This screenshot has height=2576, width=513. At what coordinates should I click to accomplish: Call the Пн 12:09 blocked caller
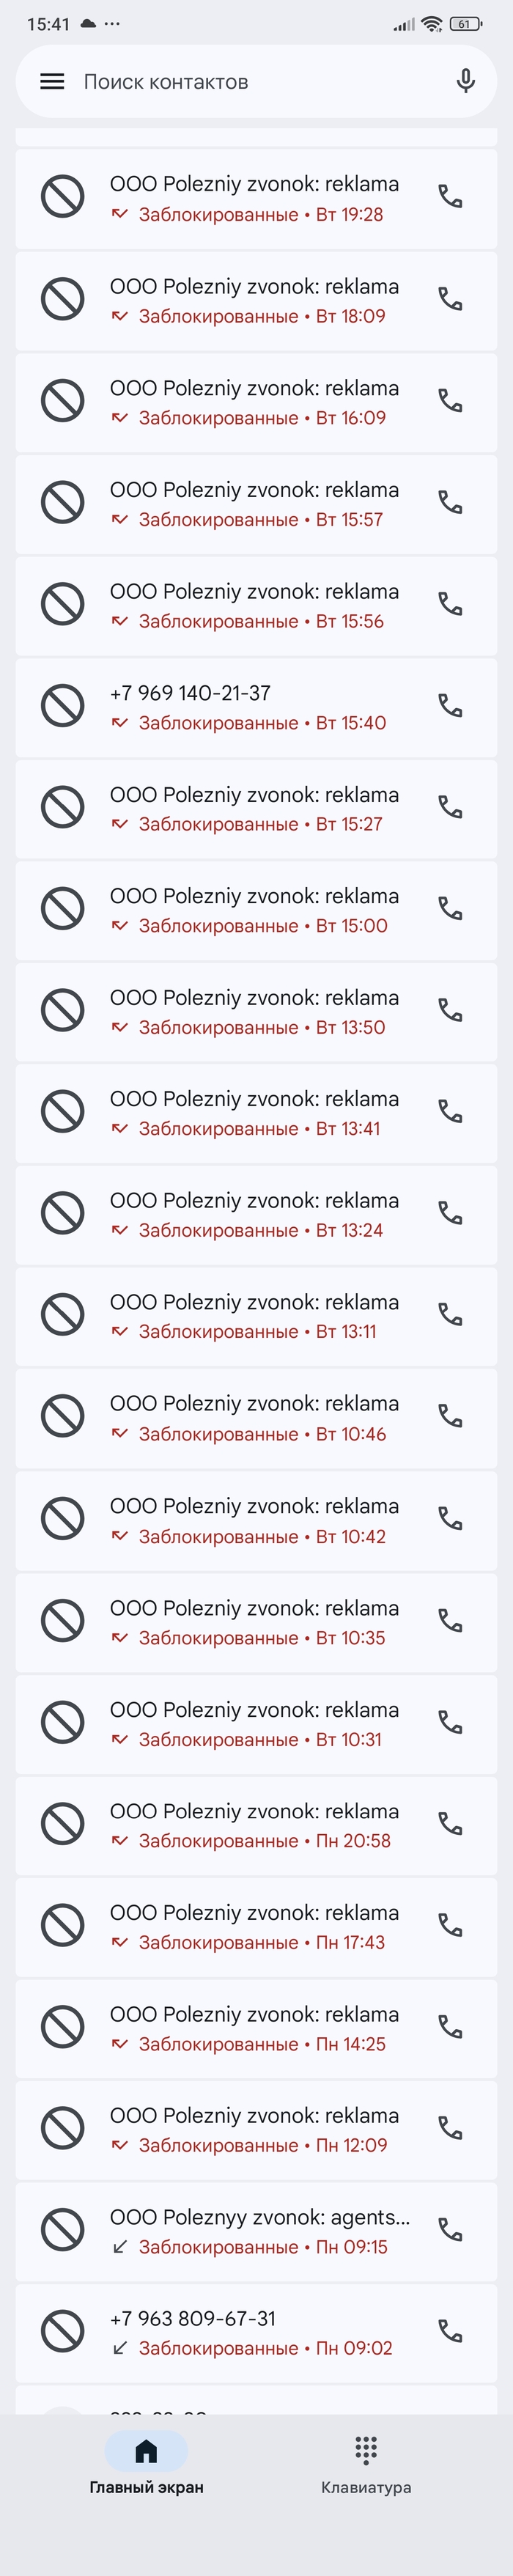[x=451, y=2129]
